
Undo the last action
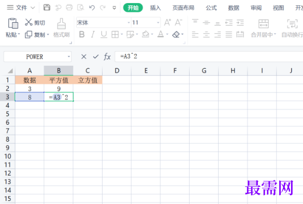pyautogui.click(x=92, y=8)
